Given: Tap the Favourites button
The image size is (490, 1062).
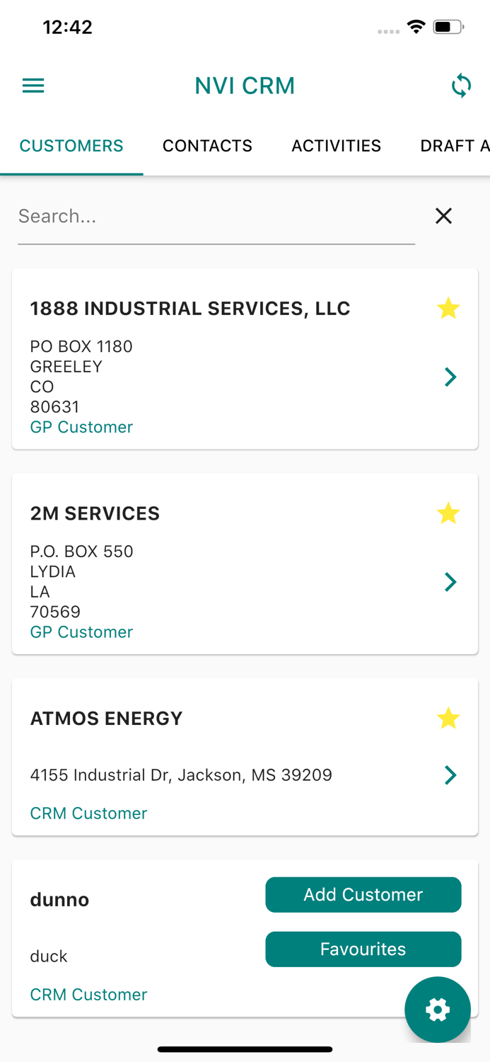Looking at the screenshot, I should pos(363,949).
